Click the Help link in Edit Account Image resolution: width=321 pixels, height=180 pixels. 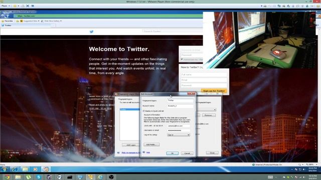point(148,152)
